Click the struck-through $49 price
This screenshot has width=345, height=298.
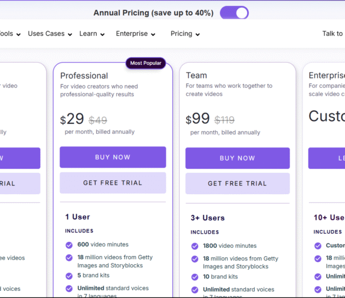point(98,120)
